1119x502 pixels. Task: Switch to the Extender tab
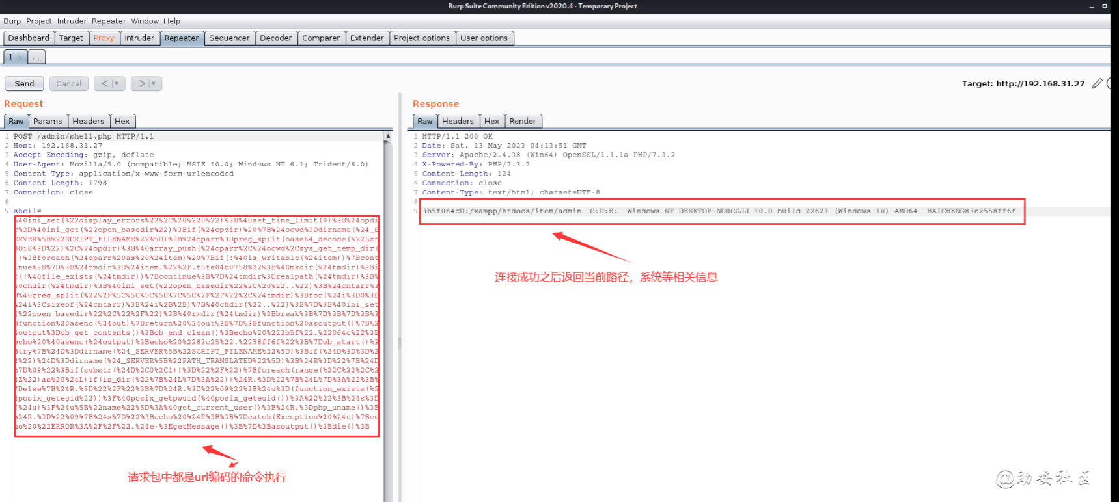(x=367, y=38)
